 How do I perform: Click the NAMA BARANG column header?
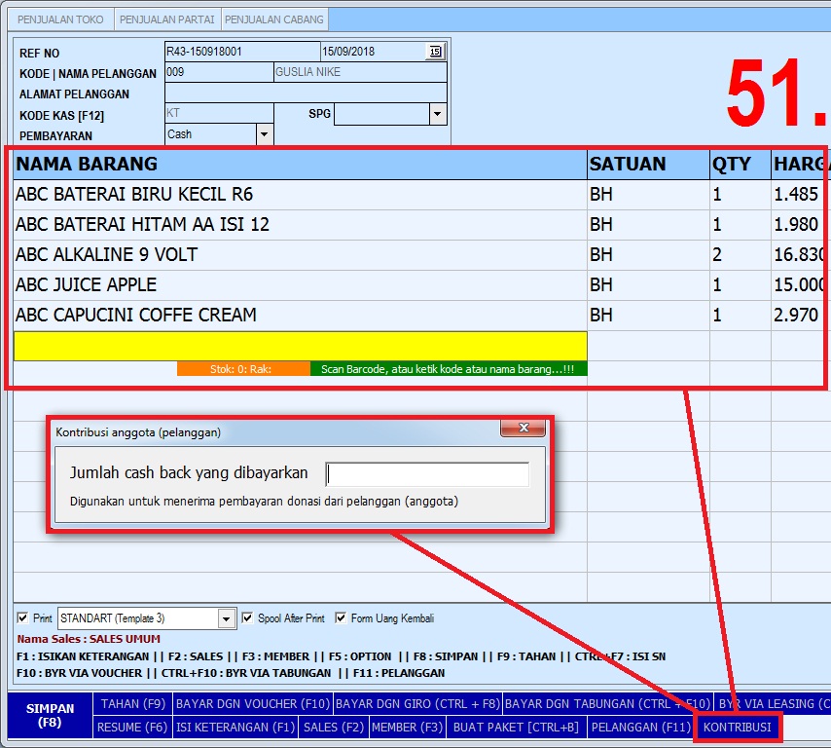tap(300, 165)
